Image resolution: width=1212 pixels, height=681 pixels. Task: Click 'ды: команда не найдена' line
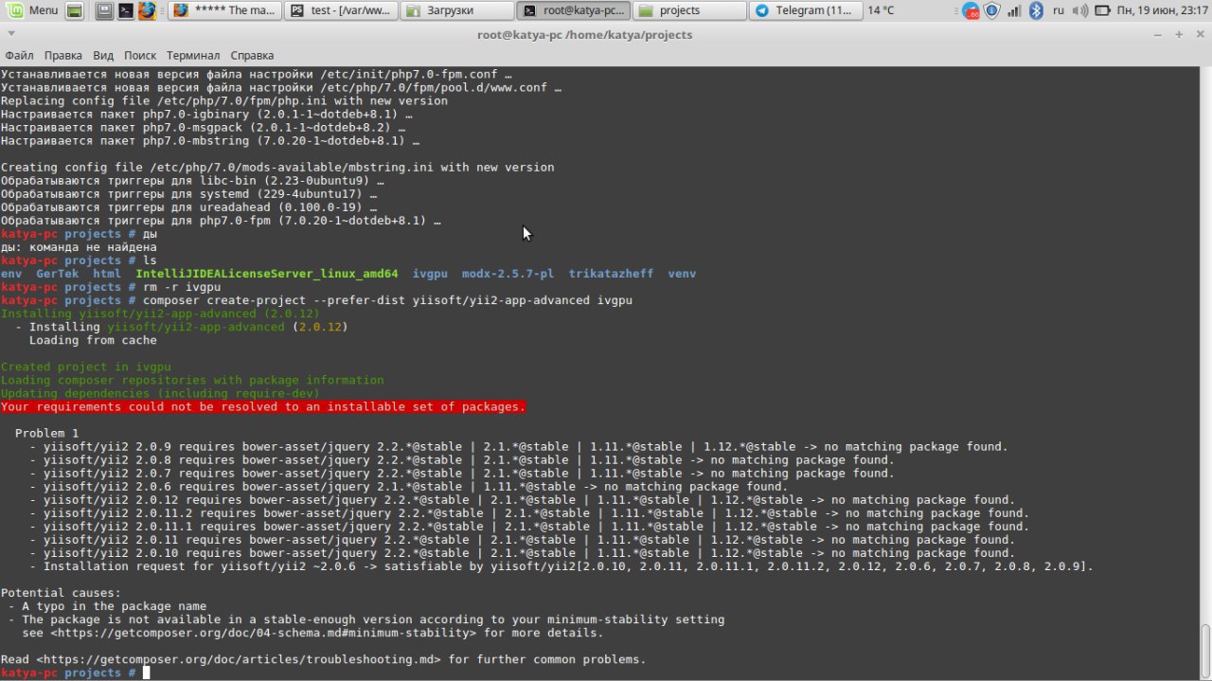pyautogui.click(x=79, y=247)
